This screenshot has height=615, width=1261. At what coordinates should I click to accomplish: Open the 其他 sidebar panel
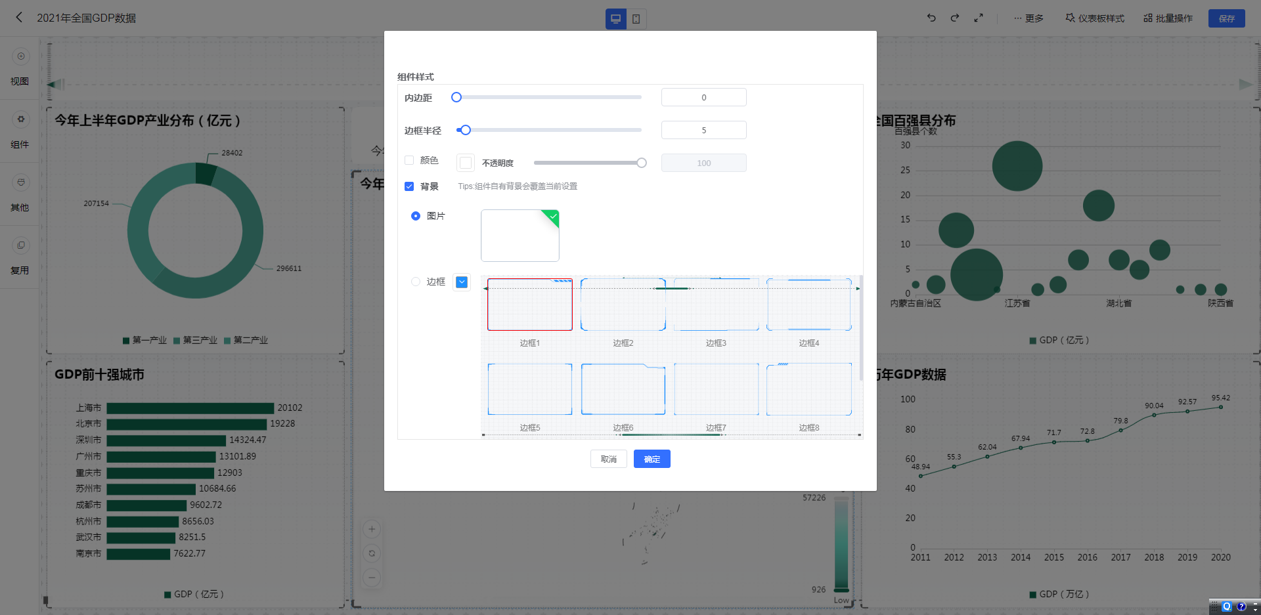[x=20, y=194]
